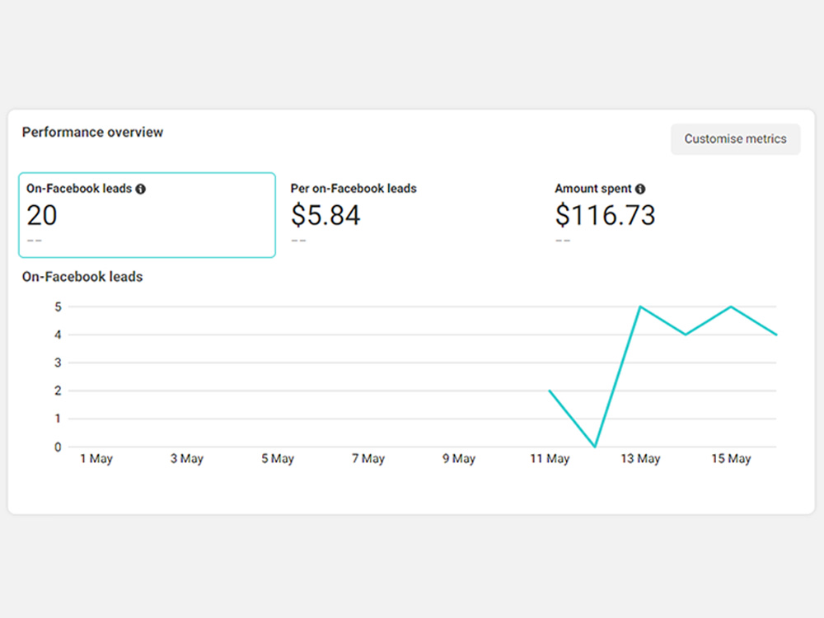Open info icon beside On-Facebook leads
824x618 pixels.
point(140,190)
